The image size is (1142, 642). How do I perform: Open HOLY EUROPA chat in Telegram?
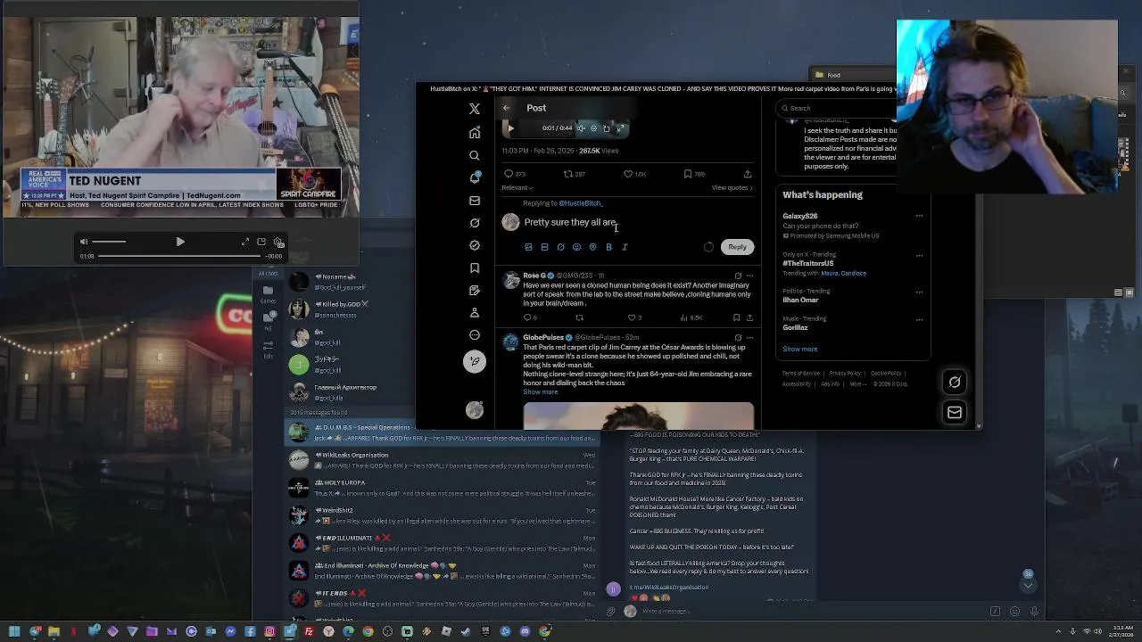442,488
